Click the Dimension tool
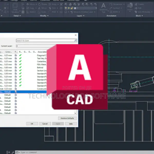Viewport: 154px width, 154px height. [x=116, y=4]
